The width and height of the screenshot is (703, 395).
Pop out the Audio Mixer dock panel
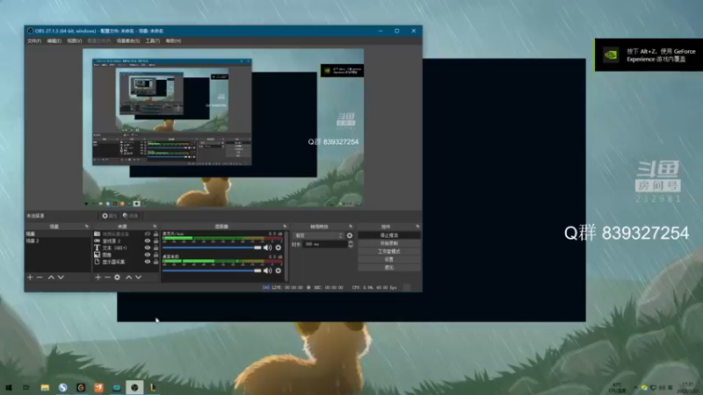click(x=285, y=226)
